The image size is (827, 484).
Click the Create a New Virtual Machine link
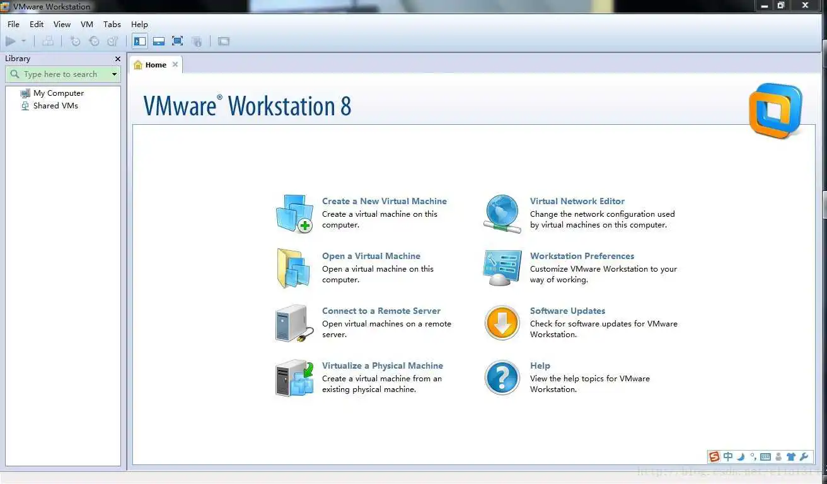[x=385, y=201]
